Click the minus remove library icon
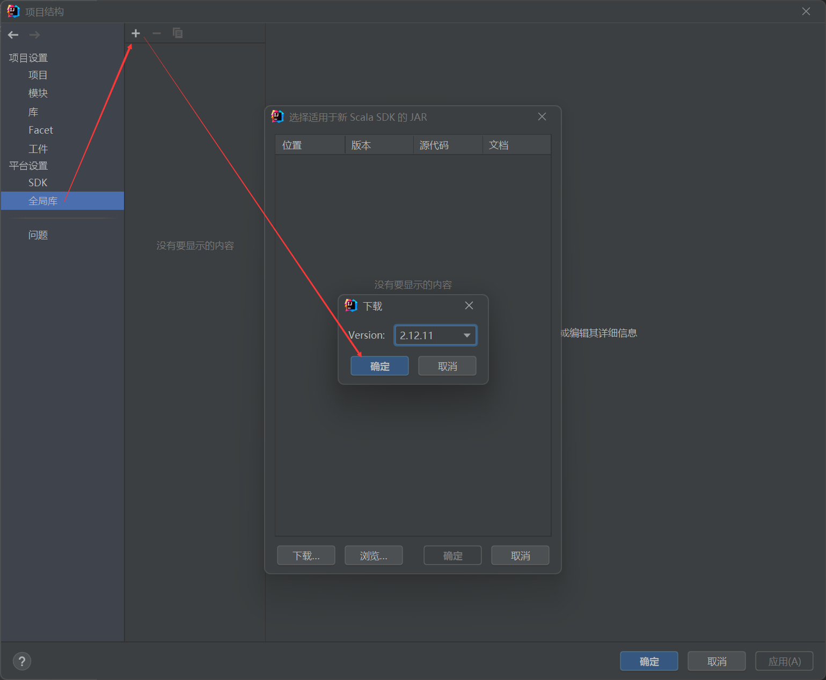The width and height of the screenshot is (826, 680). [x=157, y=33]
